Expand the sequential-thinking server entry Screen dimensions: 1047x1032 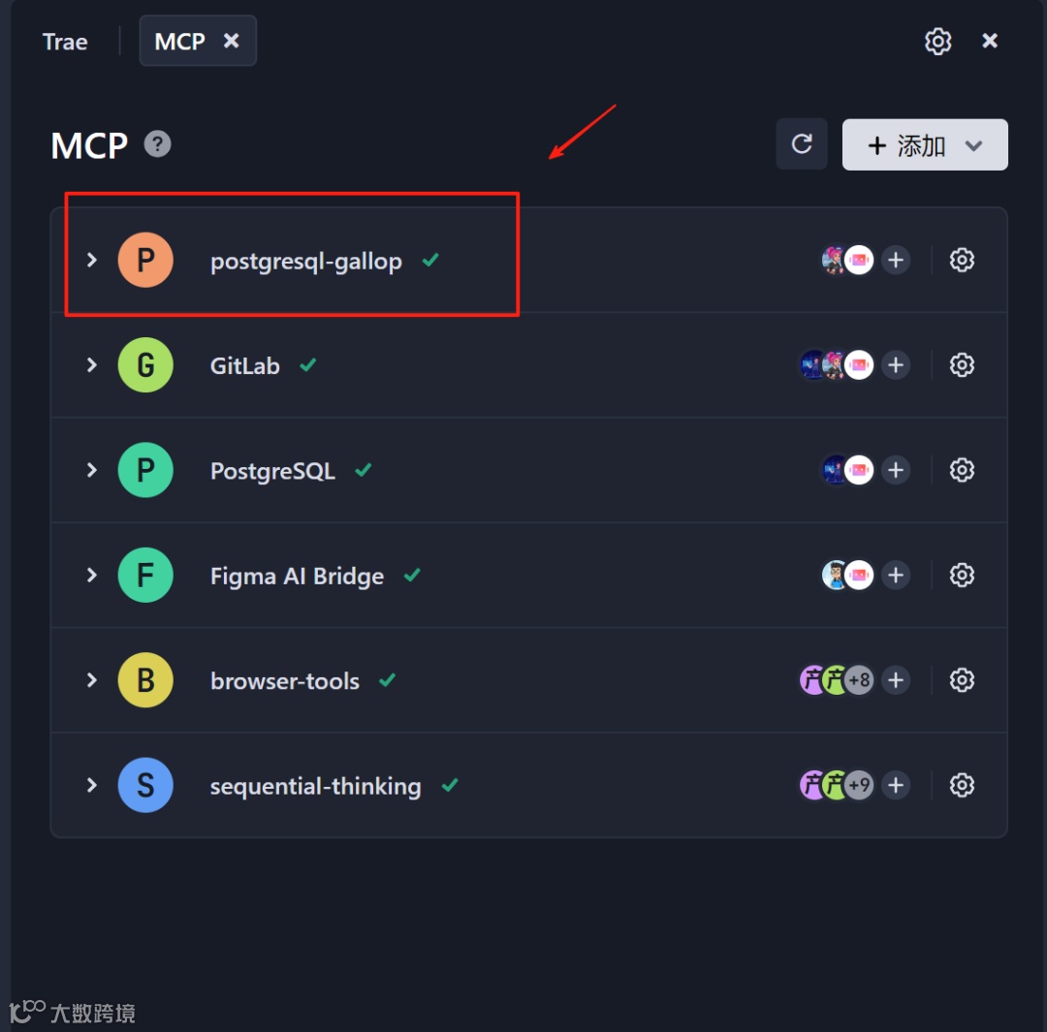pyautogui.click(x=92, y=785)
